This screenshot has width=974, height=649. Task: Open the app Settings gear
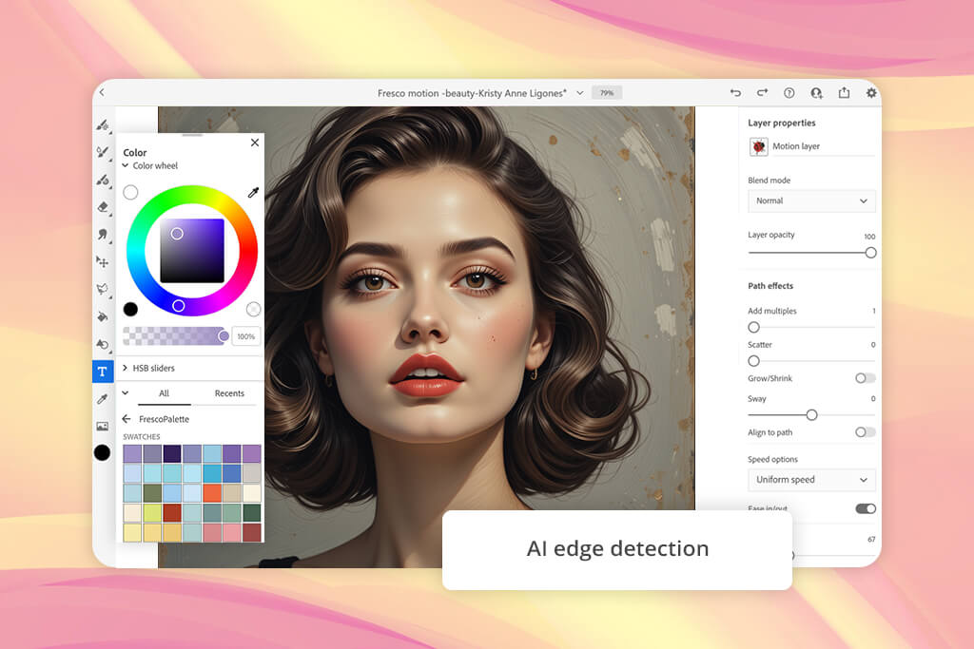pos(871,92)
